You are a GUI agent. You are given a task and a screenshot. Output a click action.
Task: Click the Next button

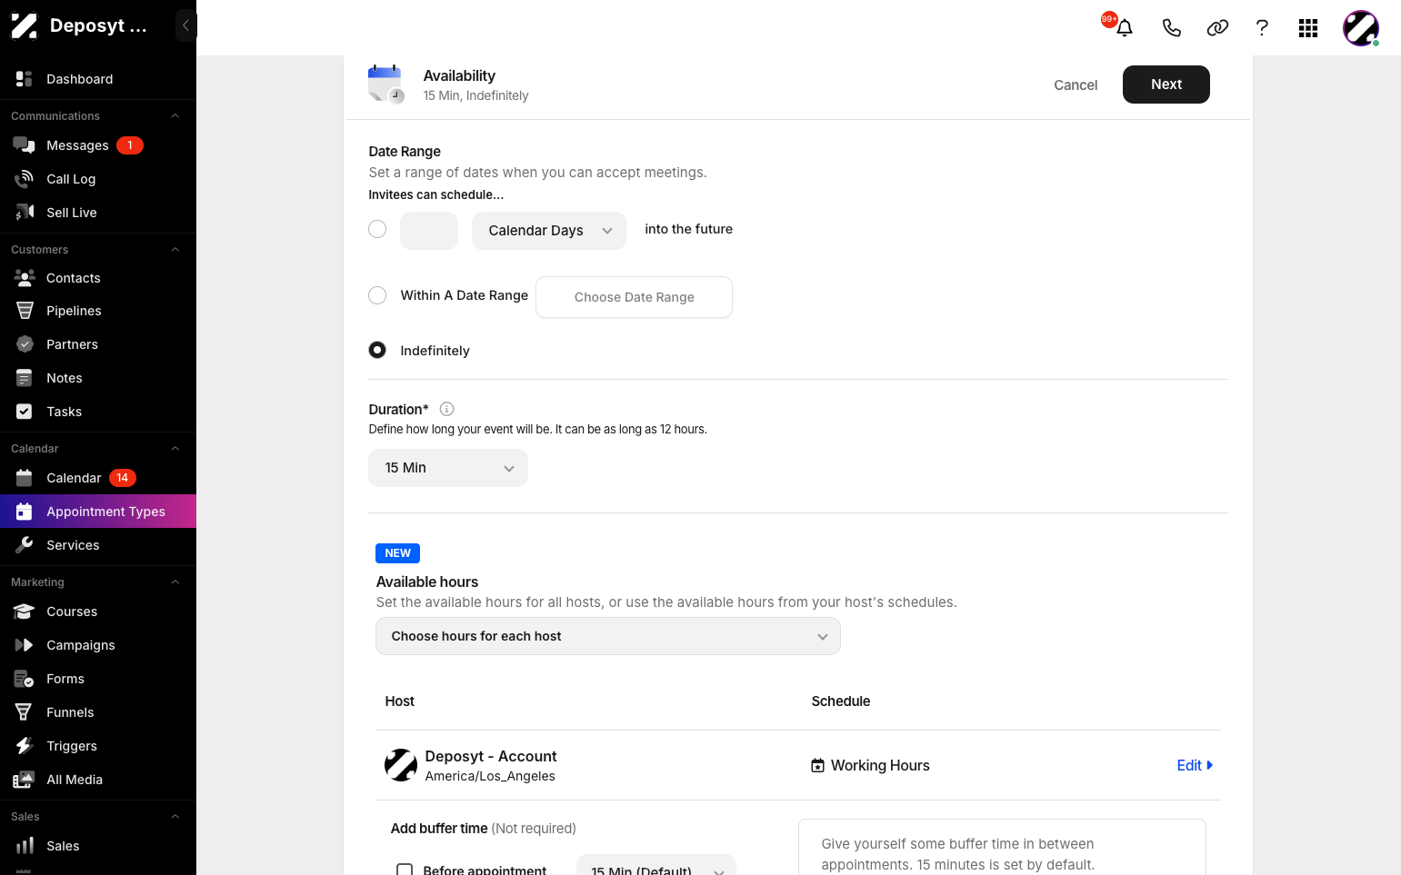click(x=1166, y=85)
